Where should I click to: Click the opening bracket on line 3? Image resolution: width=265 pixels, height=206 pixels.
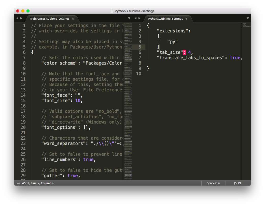(158, 36)
